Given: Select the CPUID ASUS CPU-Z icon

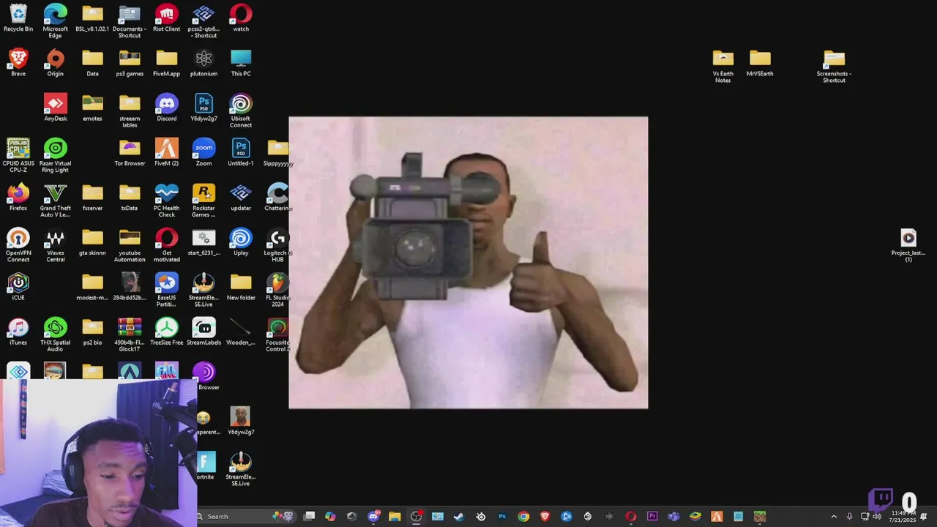Looking at the screenshot, I should coord(18,155).
